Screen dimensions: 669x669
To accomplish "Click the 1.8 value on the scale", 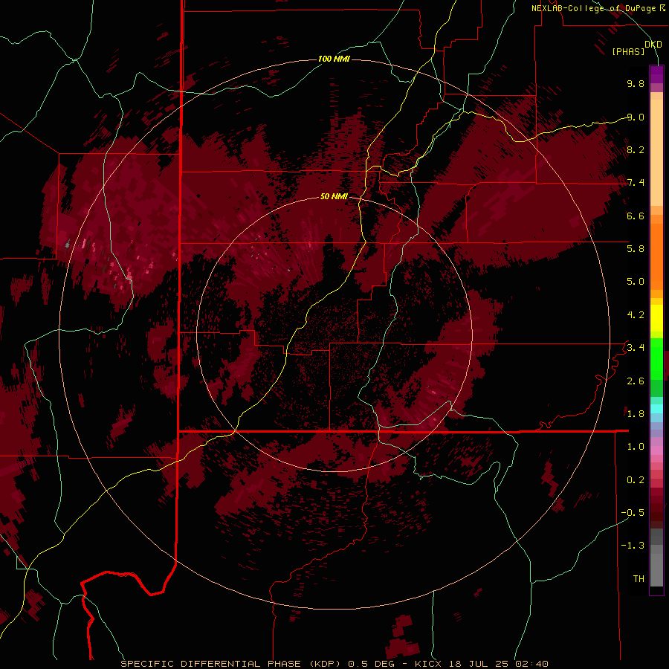I will [636, 414].
